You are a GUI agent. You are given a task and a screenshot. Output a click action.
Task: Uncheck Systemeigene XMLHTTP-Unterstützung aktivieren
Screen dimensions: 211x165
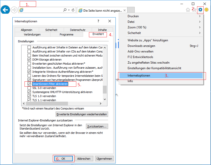point(29,92)
